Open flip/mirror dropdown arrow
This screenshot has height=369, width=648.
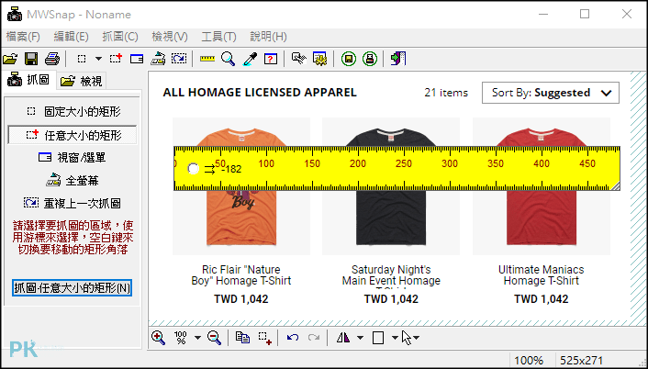(x=360, y=338)
